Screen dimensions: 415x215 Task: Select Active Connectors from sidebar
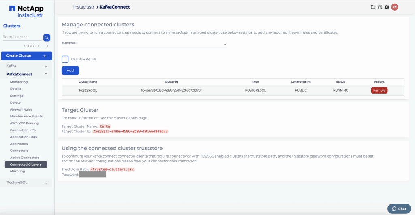[x=24, y=158]
